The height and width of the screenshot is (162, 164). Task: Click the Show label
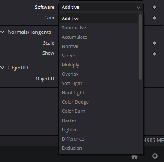click(48, 53)
